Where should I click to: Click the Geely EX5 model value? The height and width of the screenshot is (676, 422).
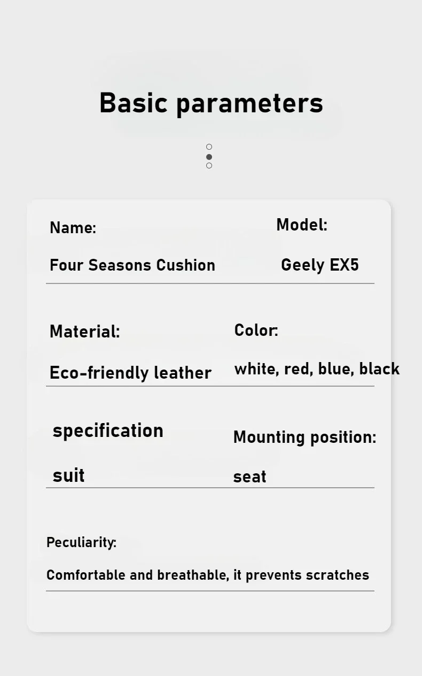point(320,265)
